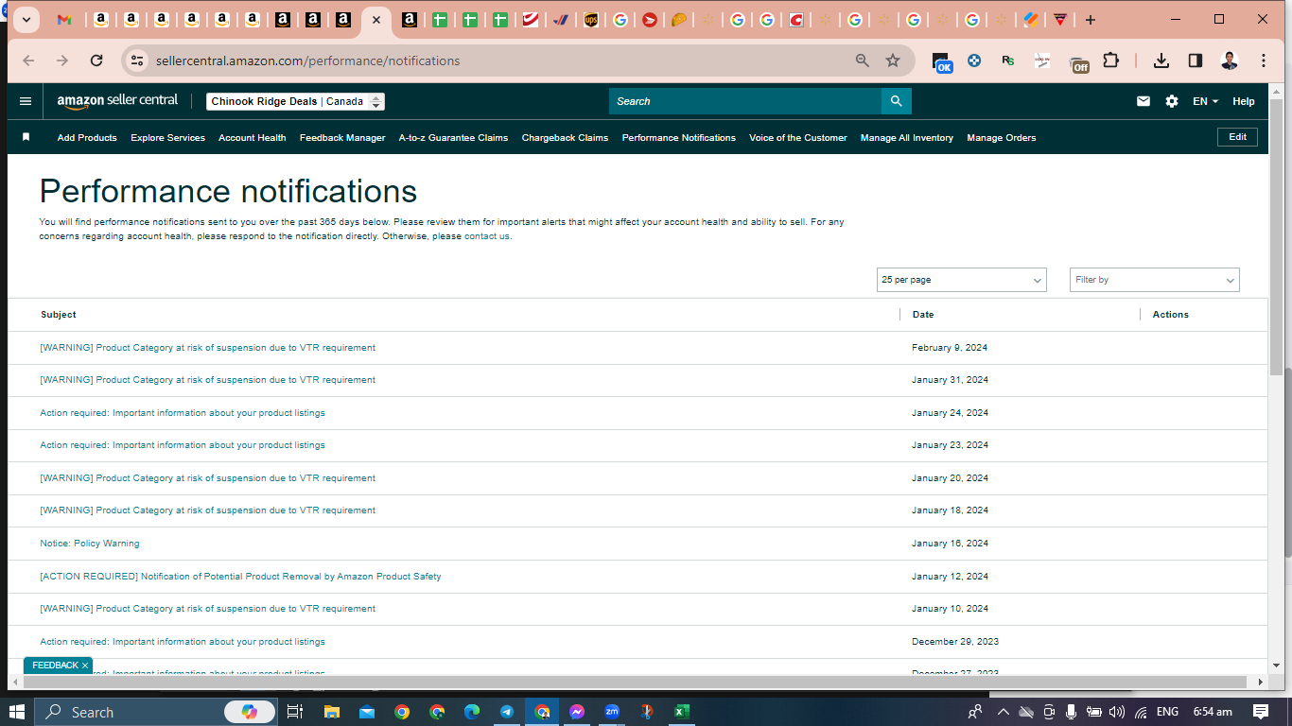Viewport: 1292px width, 726px height.
Task: Open the messages envelope icon
Action: (1144, 101)
